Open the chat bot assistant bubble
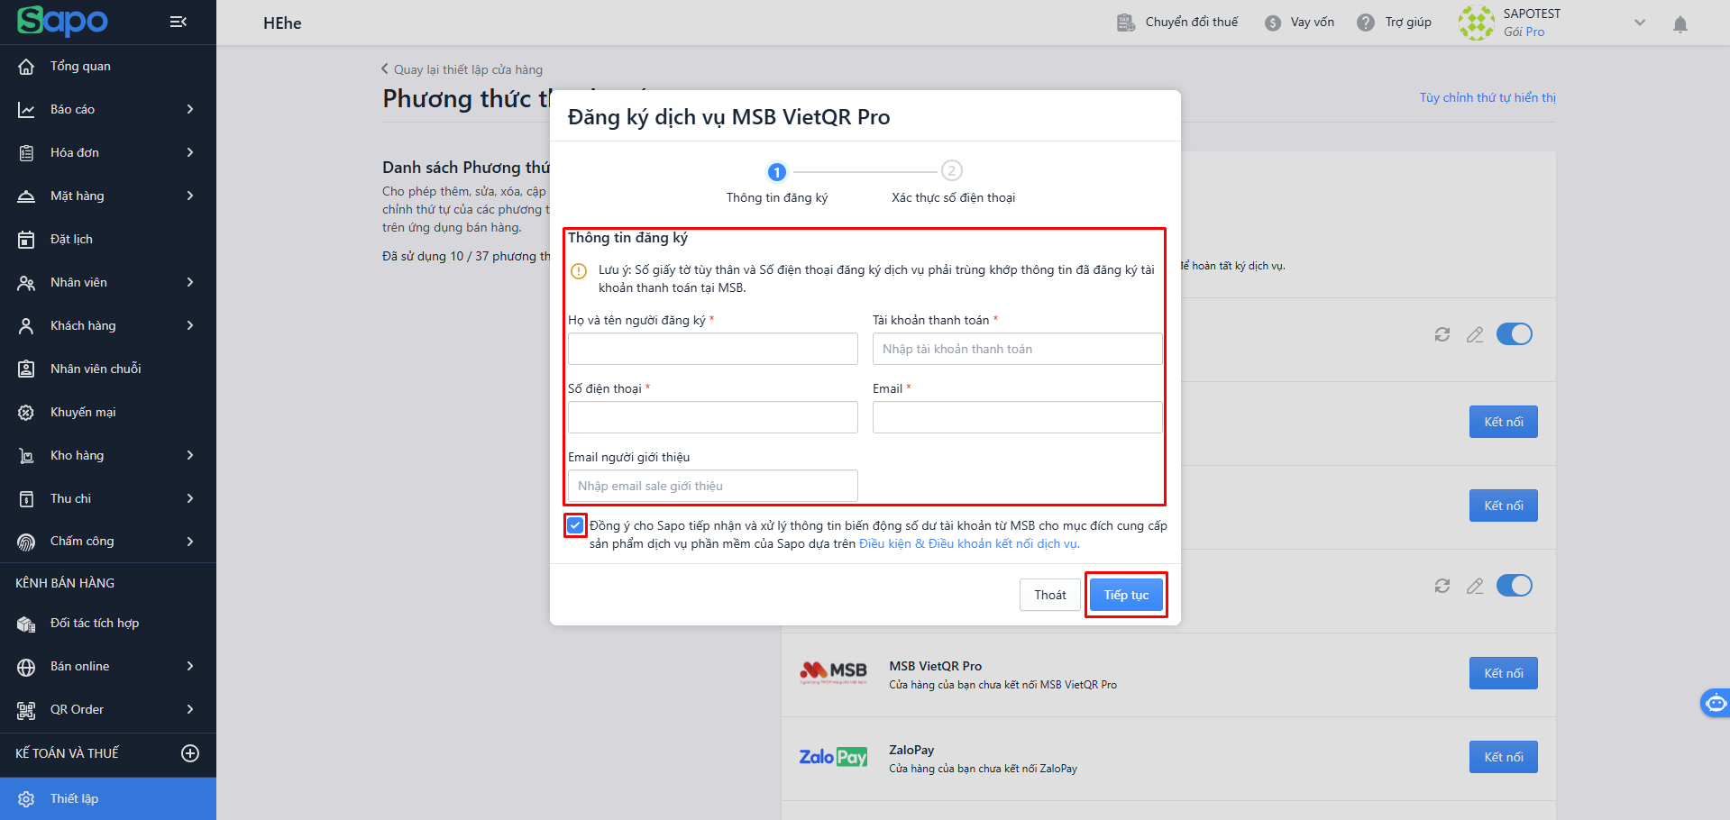The height and width of the screenshot is (820, 1730). [1715, 703]
